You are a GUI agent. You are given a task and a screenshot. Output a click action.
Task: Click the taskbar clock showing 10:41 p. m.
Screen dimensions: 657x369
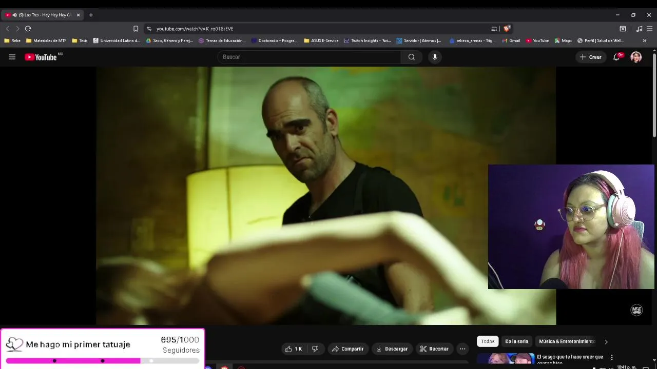[627, 367]
